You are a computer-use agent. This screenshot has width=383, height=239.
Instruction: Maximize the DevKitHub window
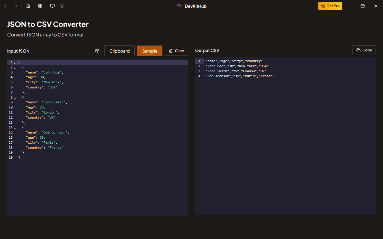click(362, 6)
